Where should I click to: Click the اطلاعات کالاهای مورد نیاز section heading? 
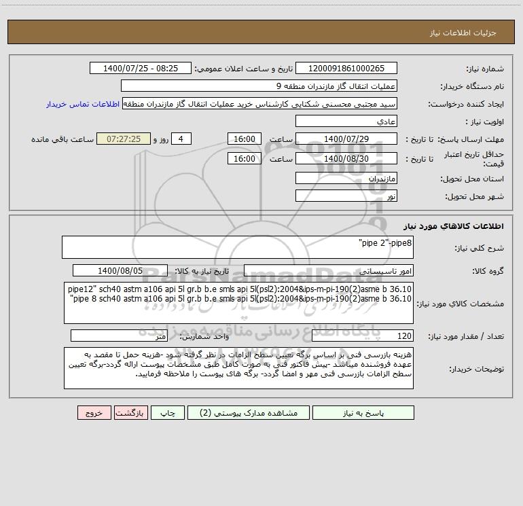[454, 225]
